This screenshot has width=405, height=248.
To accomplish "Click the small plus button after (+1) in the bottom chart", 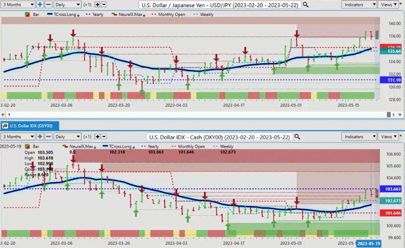I will tap(97, 137).
